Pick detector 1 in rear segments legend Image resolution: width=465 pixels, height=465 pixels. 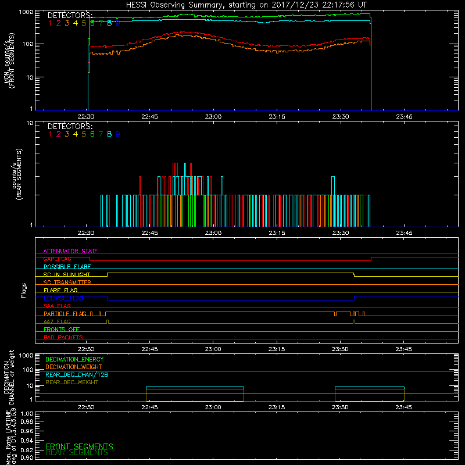50,134
